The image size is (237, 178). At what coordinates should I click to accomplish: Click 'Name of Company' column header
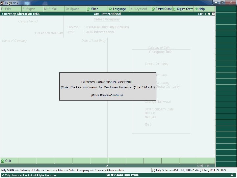(14, 41)
